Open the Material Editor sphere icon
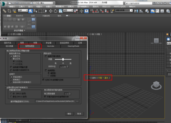 pos(168,11)
